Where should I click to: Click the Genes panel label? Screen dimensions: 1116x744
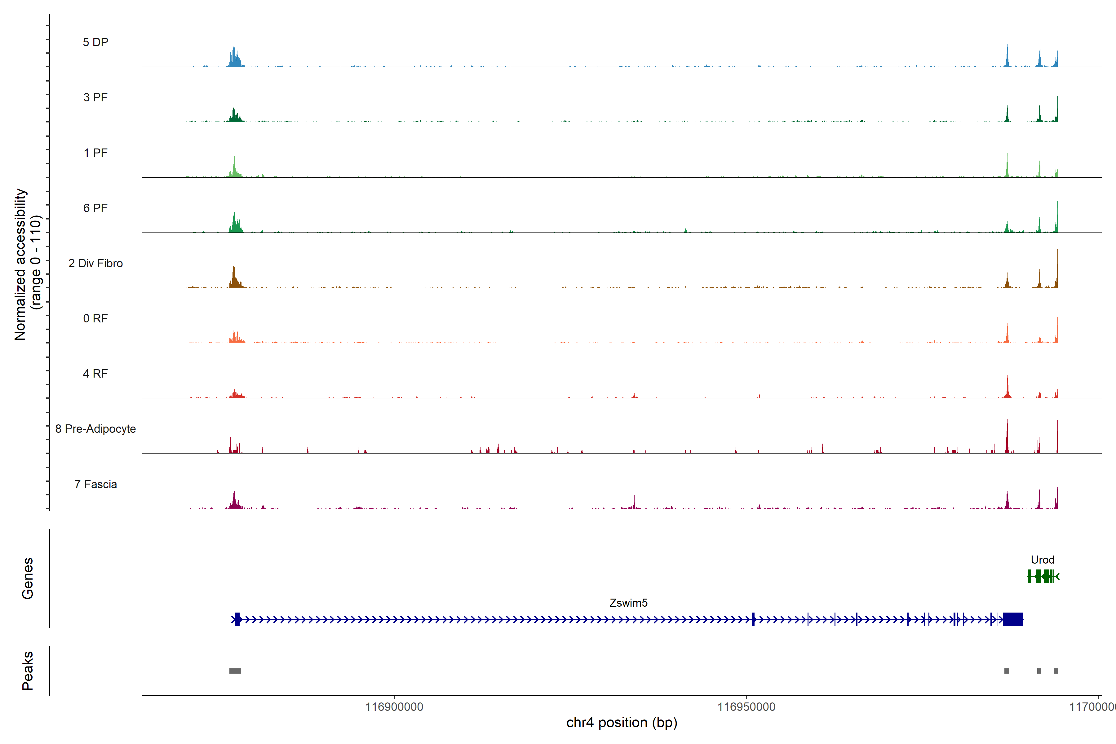[28, 578]
